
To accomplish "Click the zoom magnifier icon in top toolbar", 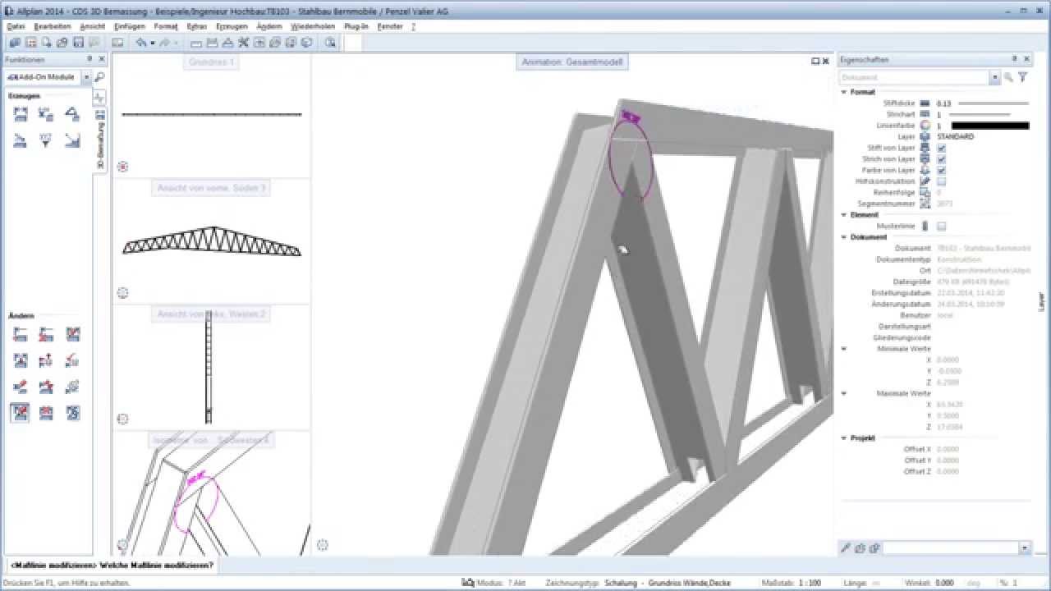I will pos(330,43).
